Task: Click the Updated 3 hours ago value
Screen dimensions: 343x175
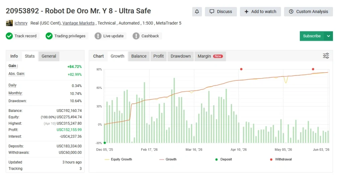Action: 72,162
